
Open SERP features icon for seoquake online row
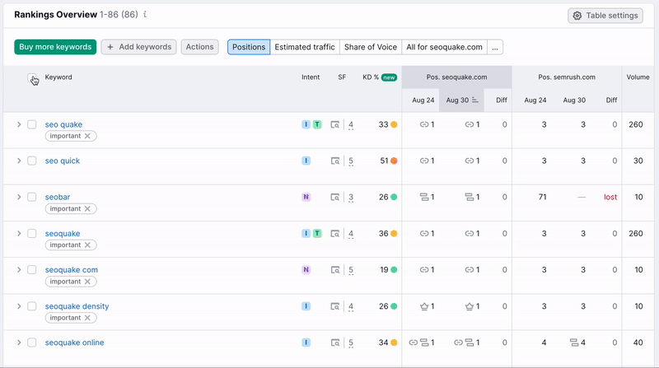pyautogui.click(x=335, y=342)
